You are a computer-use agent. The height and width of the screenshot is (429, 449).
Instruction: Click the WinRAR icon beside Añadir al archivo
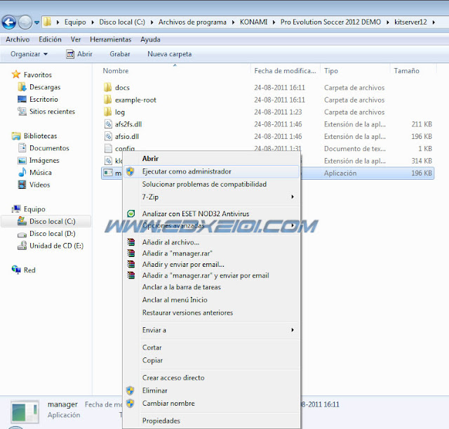(131, 242)
